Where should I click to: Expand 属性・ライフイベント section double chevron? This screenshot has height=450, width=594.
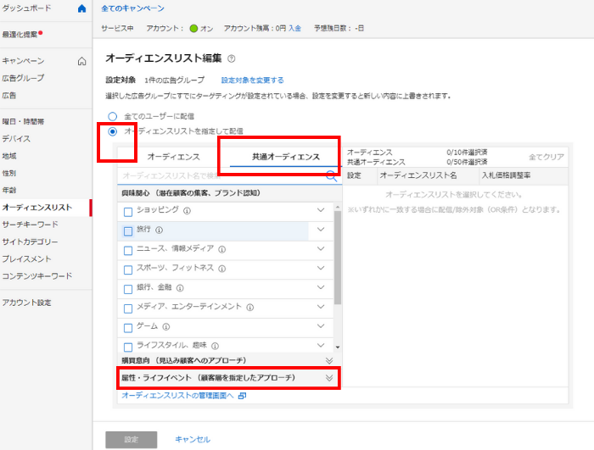pos(329,378)
